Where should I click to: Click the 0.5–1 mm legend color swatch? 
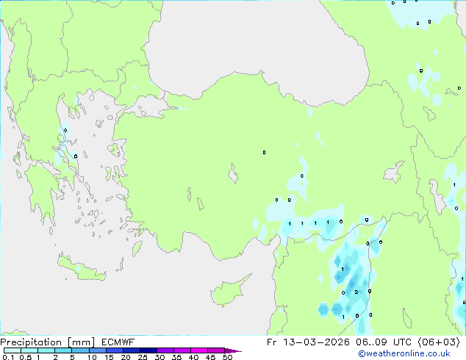29,350
